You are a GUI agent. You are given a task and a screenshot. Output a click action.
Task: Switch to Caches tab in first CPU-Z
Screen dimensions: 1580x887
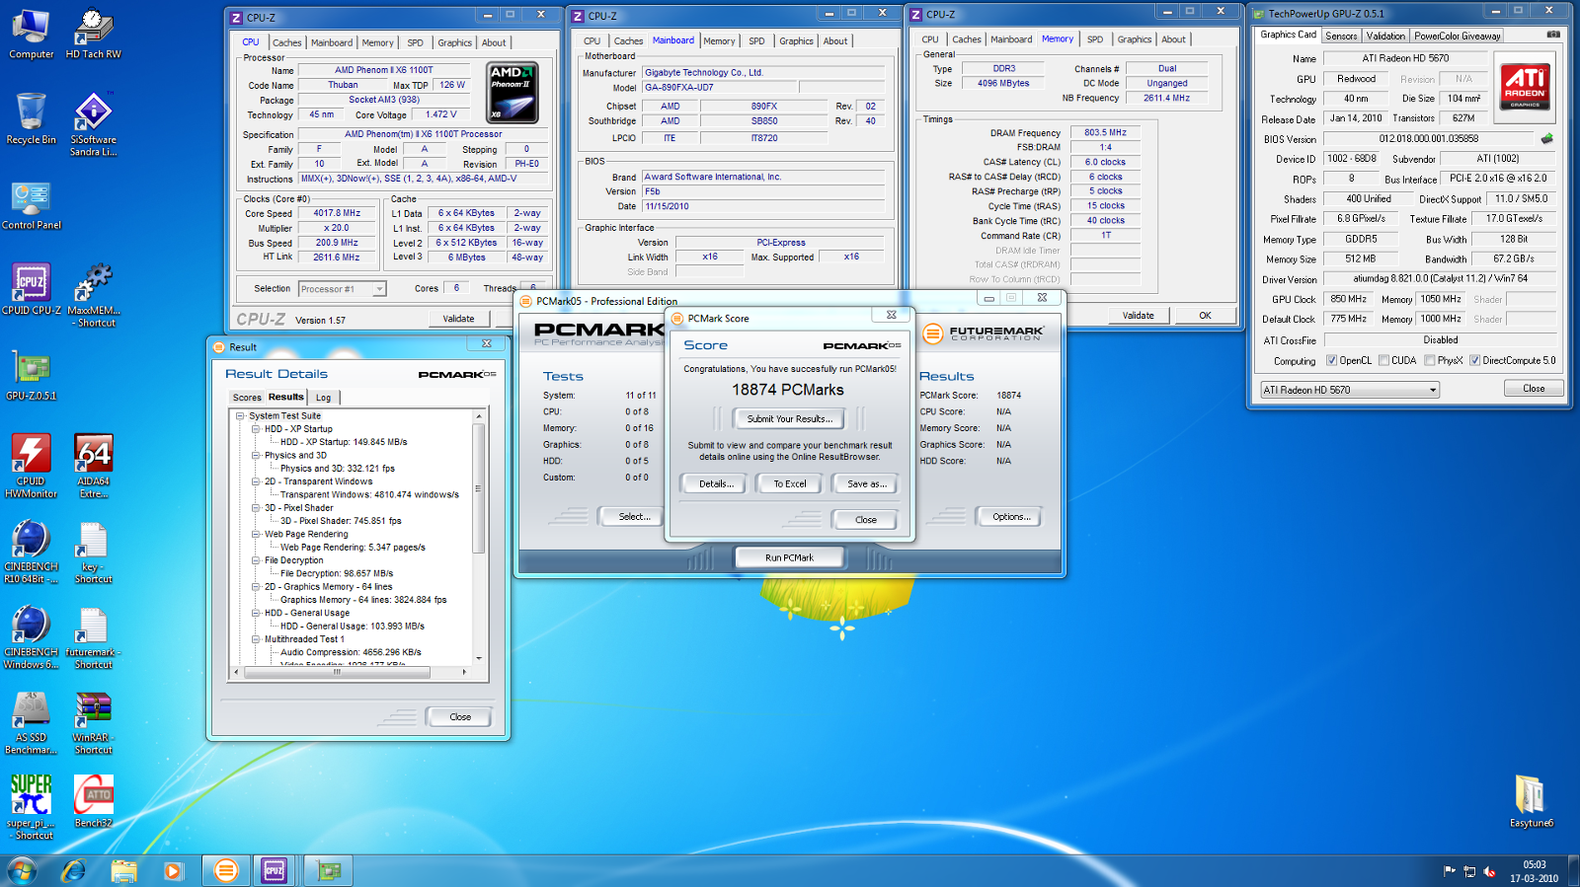coord(286,42)
